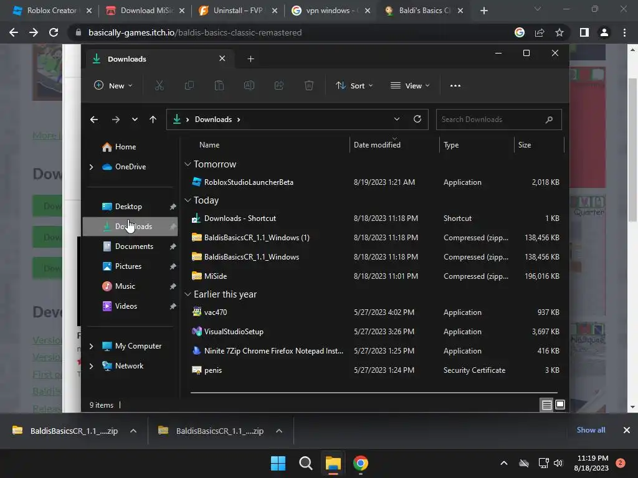638x478 pixels.
Task: Expand My Computer in navigation pane
Action: click(x=91, y=346)
